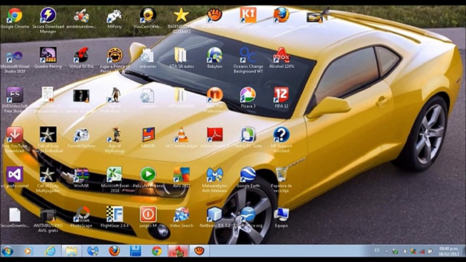Viewport: 466px width, 262px height.
Task: Show hidden system tray icons arrow
Action: point(386,251)
